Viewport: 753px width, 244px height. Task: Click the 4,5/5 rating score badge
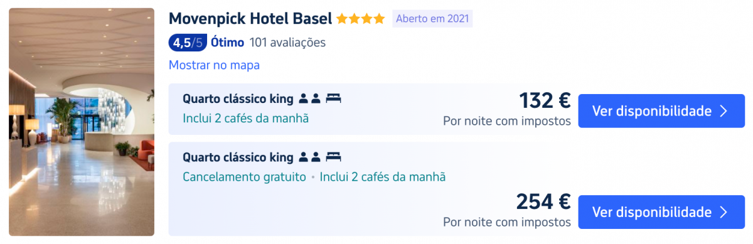pos(187,43)
